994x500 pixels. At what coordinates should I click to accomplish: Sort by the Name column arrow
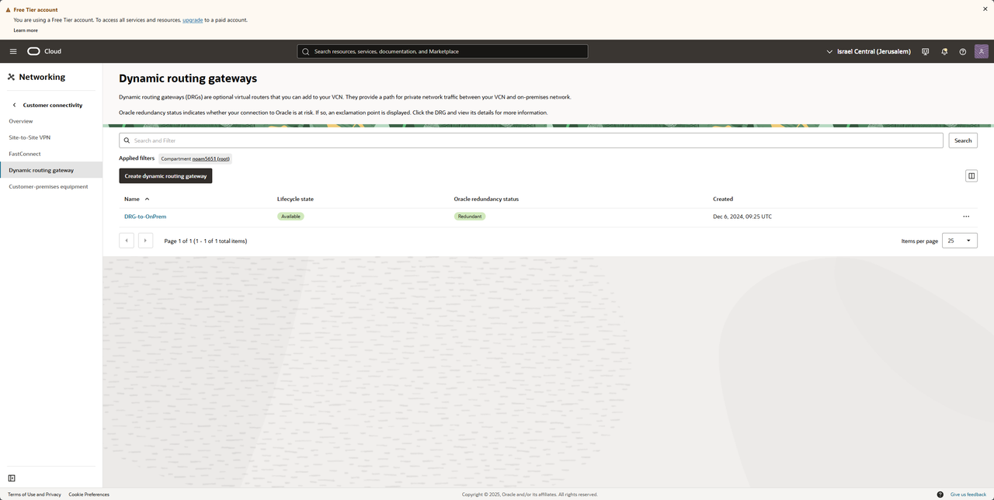(x=147, y=200)
